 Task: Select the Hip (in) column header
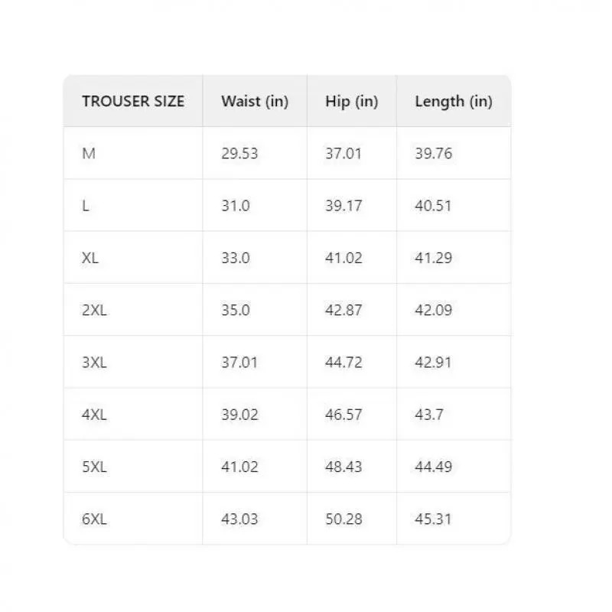351,101
